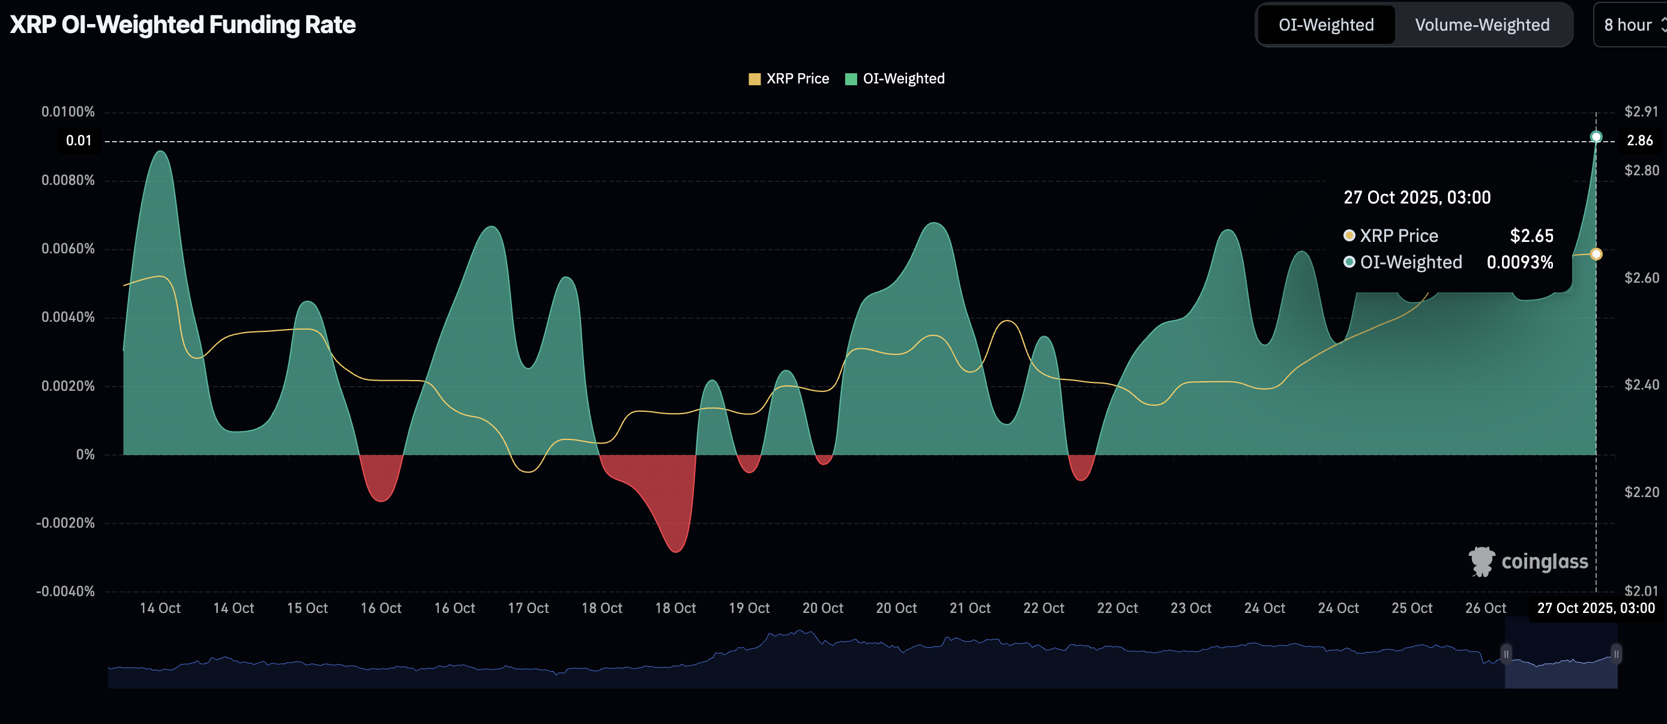
Task: Click the XRP OI-Weighted Funding Rate title
Action: pos(182,25)
